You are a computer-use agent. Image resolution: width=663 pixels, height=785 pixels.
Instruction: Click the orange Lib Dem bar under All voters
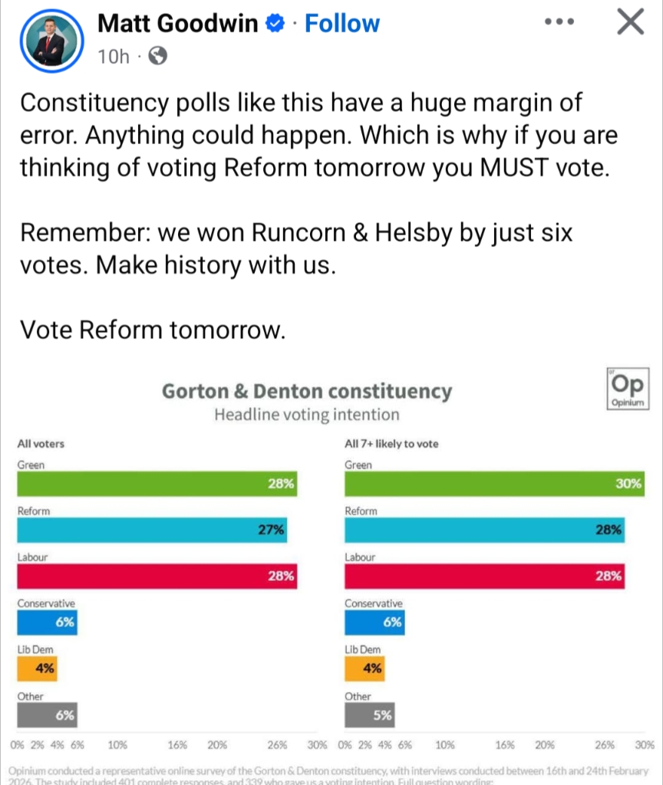[x=38, y=668]
